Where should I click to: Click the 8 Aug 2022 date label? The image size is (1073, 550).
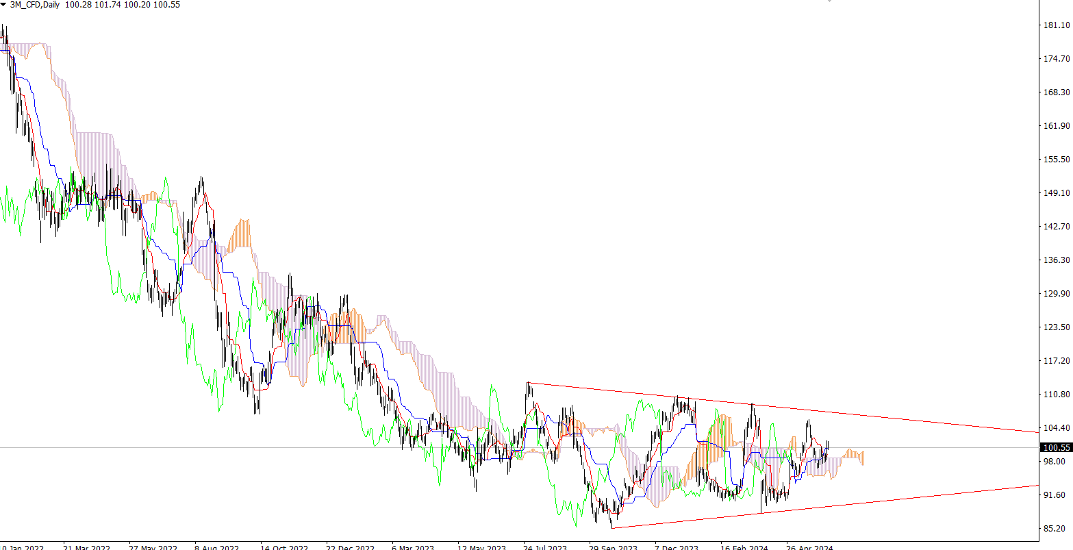[x=216, y=547]
